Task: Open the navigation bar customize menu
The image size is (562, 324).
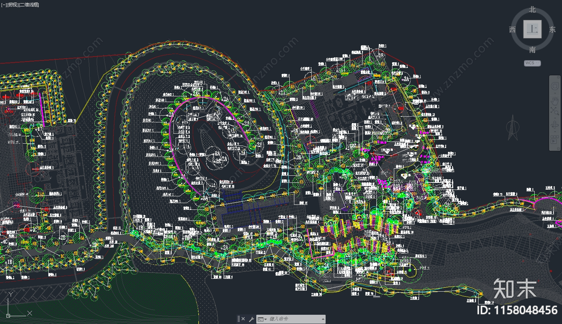Action: (558, 148)
